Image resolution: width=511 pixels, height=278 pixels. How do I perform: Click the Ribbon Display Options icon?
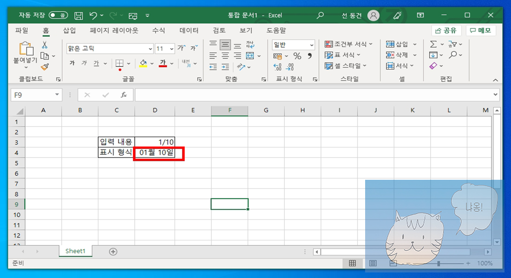[x=420, y=15]
